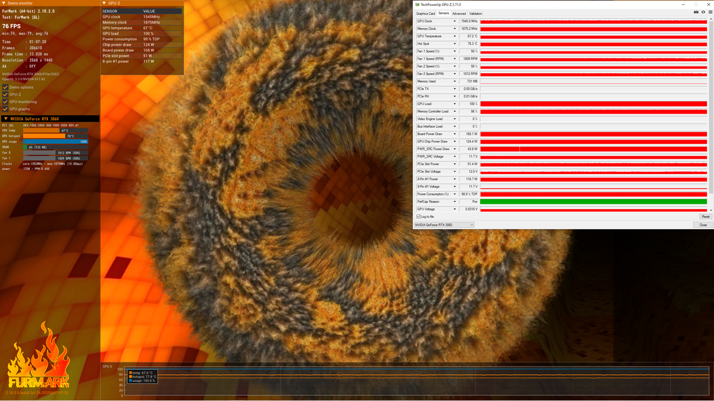
Task: Open the Board Power Draw sensor dropdown
Action: click(455, 134)
